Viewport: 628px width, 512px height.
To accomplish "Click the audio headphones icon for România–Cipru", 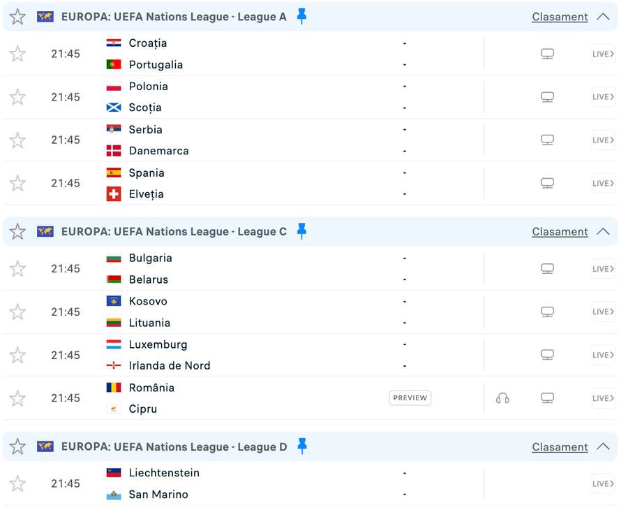I will point(502,398).
